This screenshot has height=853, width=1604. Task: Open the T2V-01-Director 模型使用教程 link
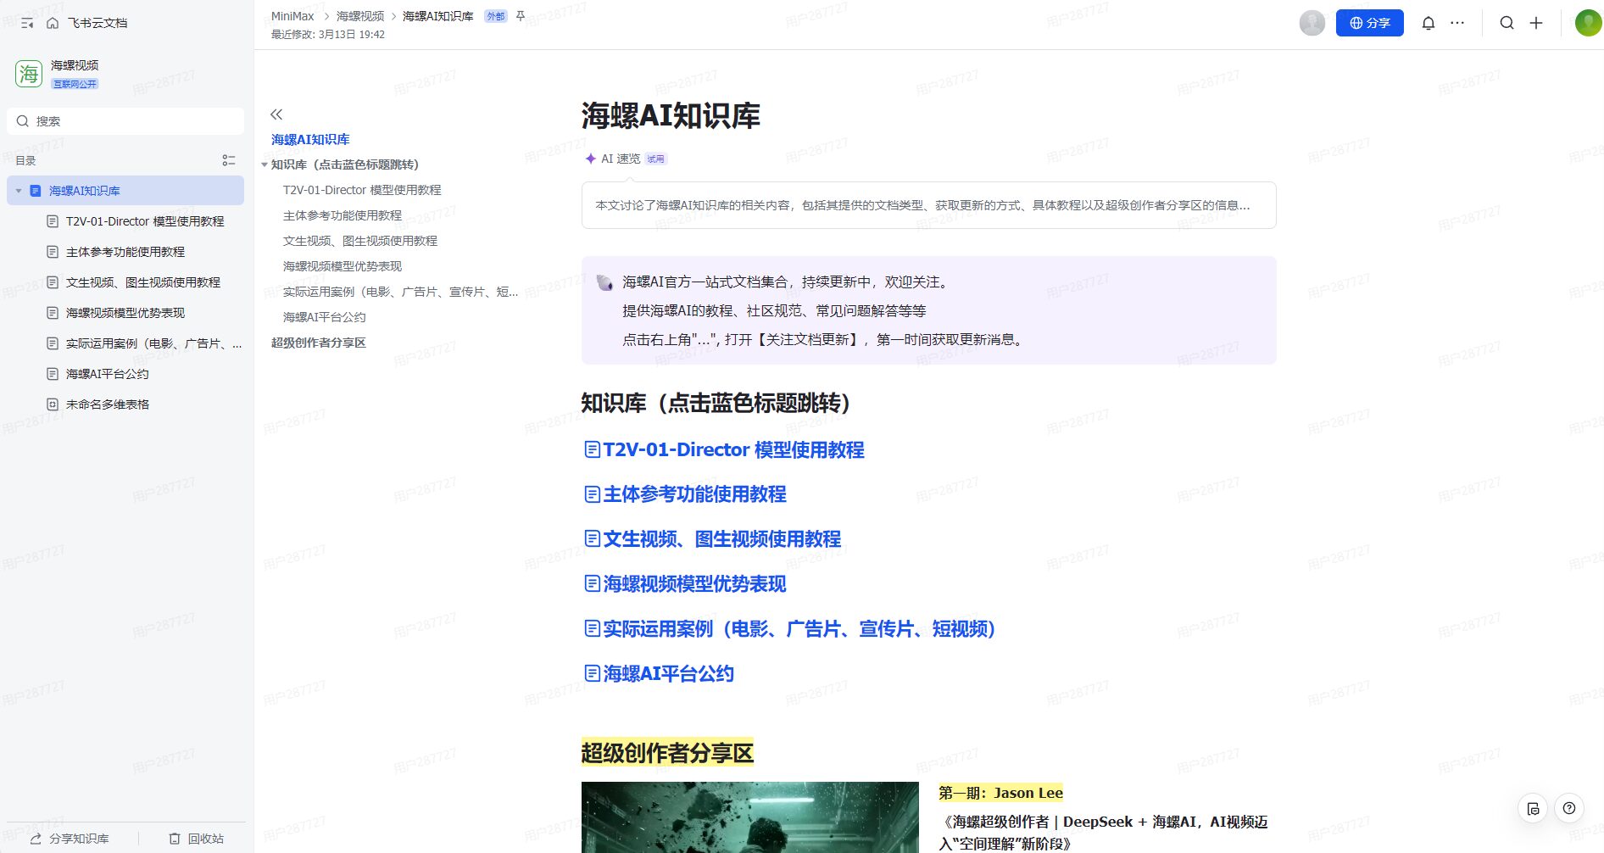click(732, 449)
